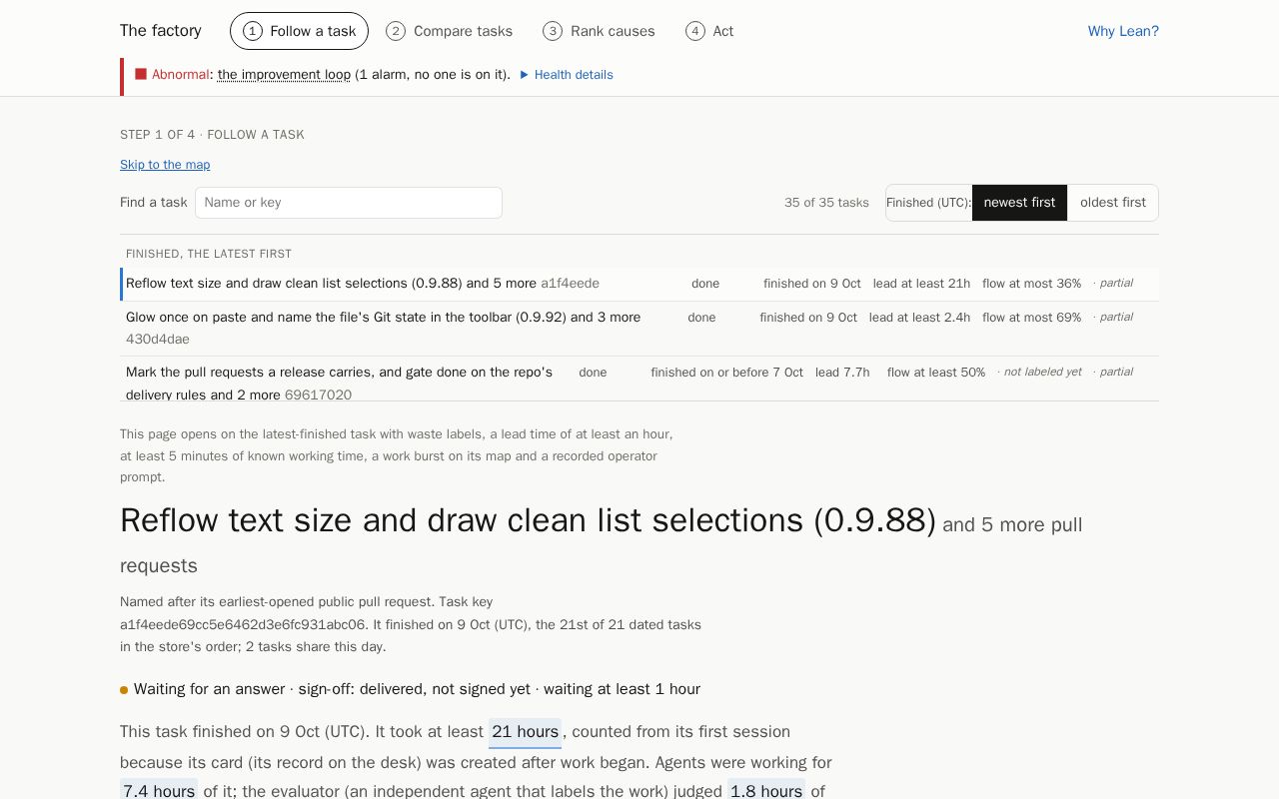Sort tasks newest first

point(1019,203)
